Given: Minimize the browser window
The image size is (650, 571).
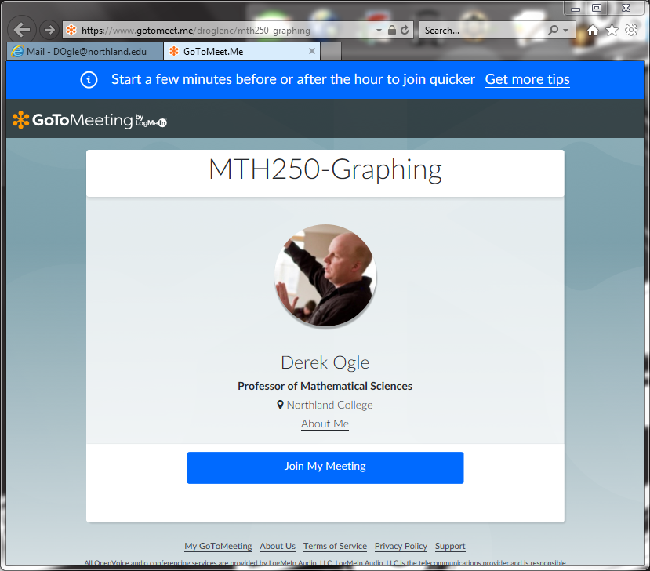Looking at the screenshot, I should [x=576, y=8].
